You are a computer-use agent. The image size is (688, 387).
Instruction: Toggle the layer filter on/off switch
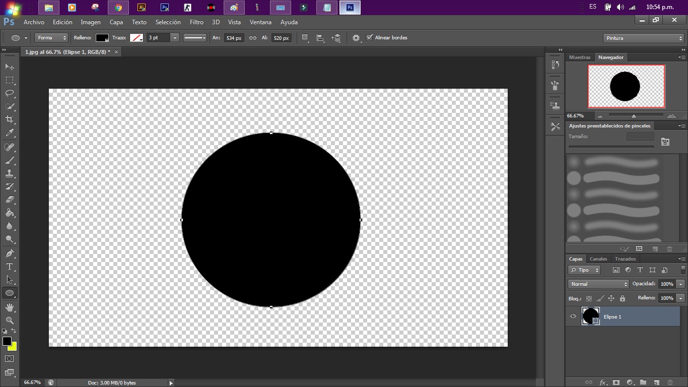683,270
